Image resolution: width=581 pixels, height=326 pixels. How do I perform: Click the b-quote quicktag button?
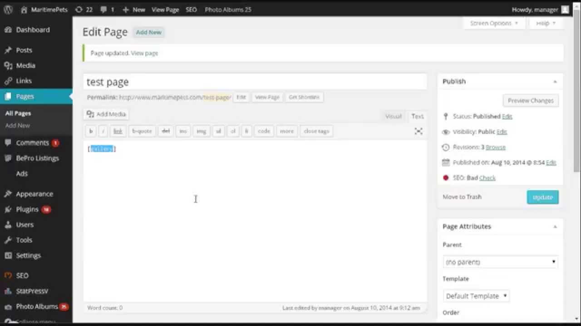142,131
